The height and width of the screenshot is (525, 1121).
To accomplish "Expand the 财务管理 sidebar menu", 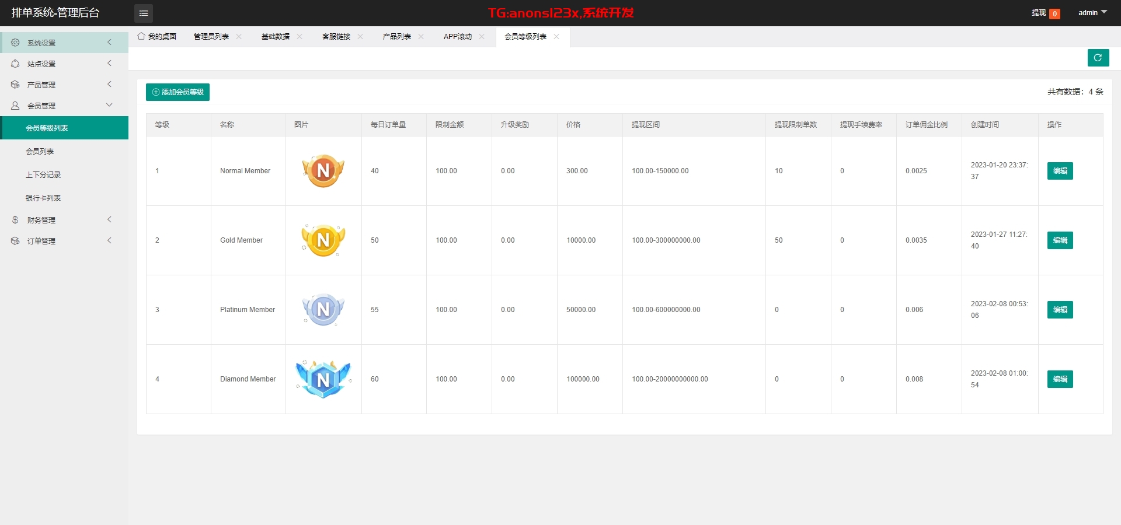I will (x=64, y=220).
